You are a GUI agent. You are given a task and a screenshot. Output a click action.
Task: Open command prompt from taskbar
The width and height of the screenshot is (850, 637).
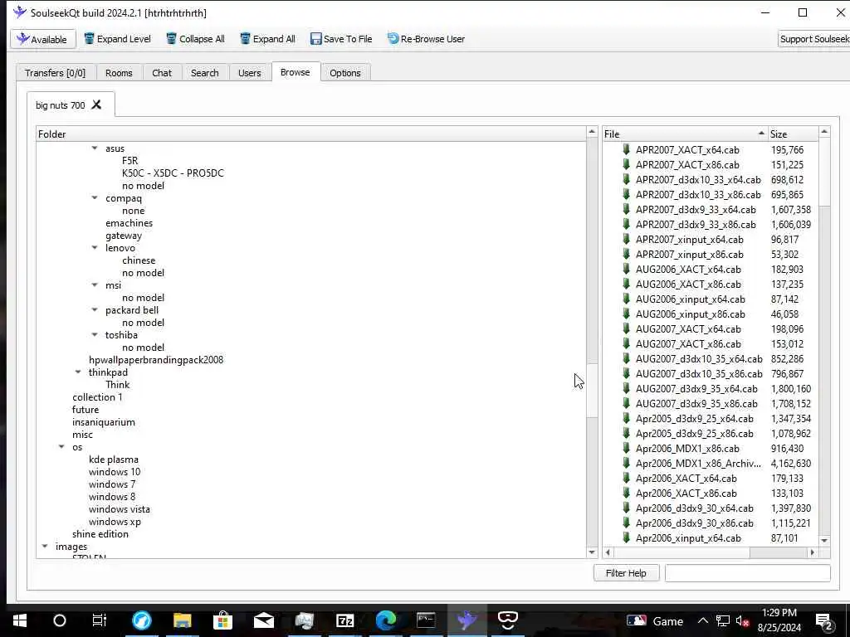pyautogui.click(x=426, y=620)
